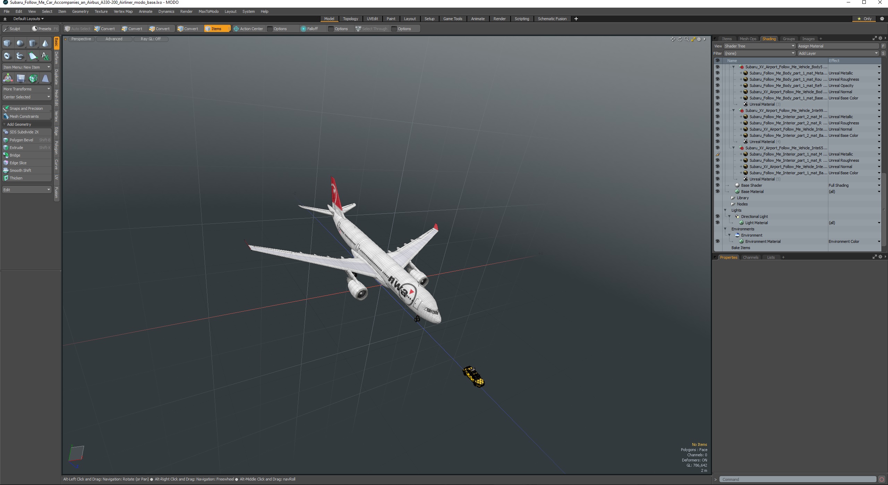The width and height of the screenshot is (888, 485).
Task: Toggle visibility of Base Material layer
Action: point(717,192)
